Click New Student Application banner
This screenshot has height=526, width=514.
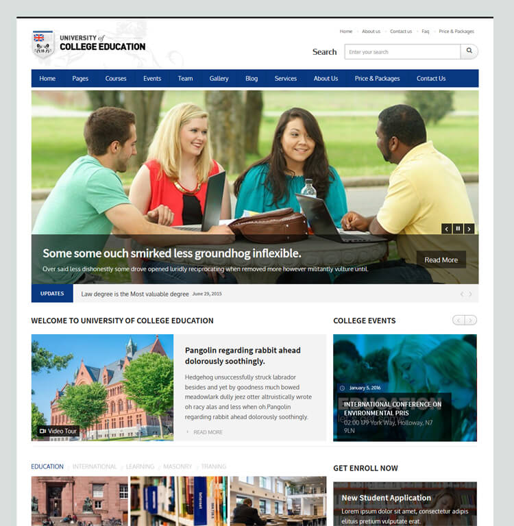(x=405, y=504)
